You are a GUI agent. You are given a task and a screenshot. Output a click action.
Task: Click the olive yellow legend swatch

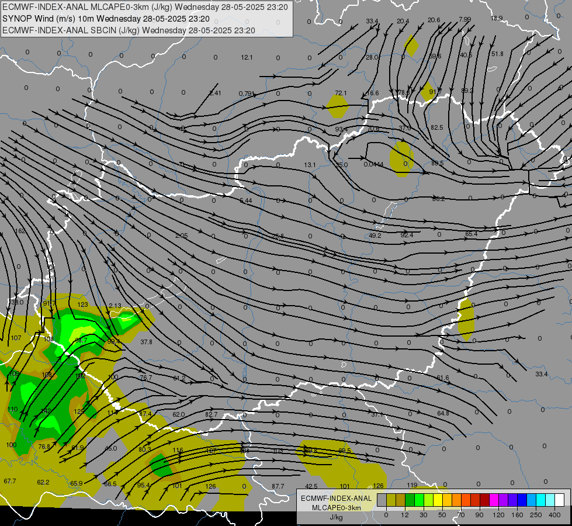coord(391,500)
